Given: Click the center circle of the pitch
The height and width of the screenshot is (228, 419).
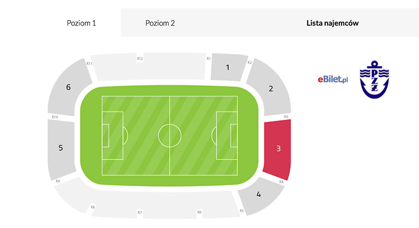Looking at the screenshot, I should [x=170, y=135].
